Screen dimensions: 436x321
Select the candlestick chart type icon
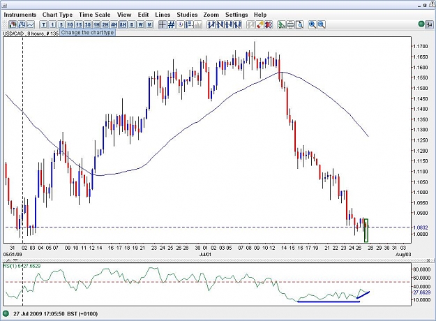coord(13,25)
